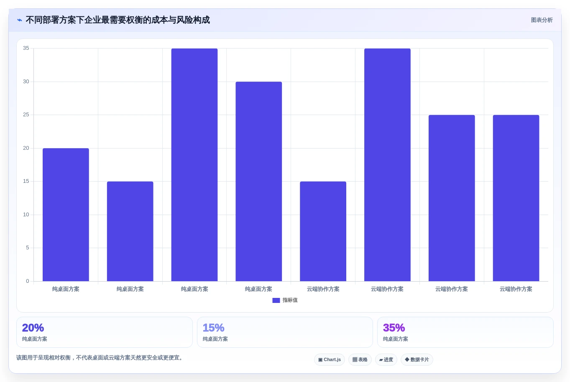Click the y-axis label 0
Image resolution: width=570 pixels, height=382 pixels.
(x=28, y=281)
